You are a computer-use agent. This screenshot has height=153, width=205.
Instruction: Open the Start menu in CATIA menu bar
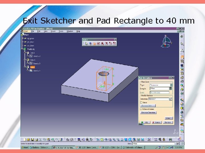[x=26, y=31]
